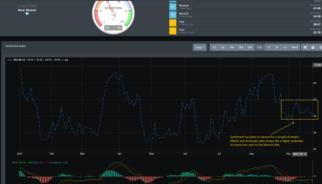This screenshot has height=184, width=322.
Task: Click the 040.52 gauge readout
Action: (113, 27)
